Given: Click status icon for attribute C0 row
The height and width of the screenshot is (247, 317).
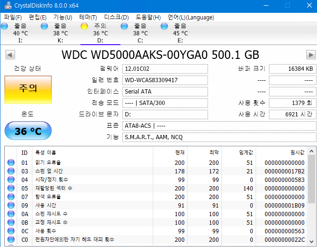Looking at the screenshot, I should (11, 239).
